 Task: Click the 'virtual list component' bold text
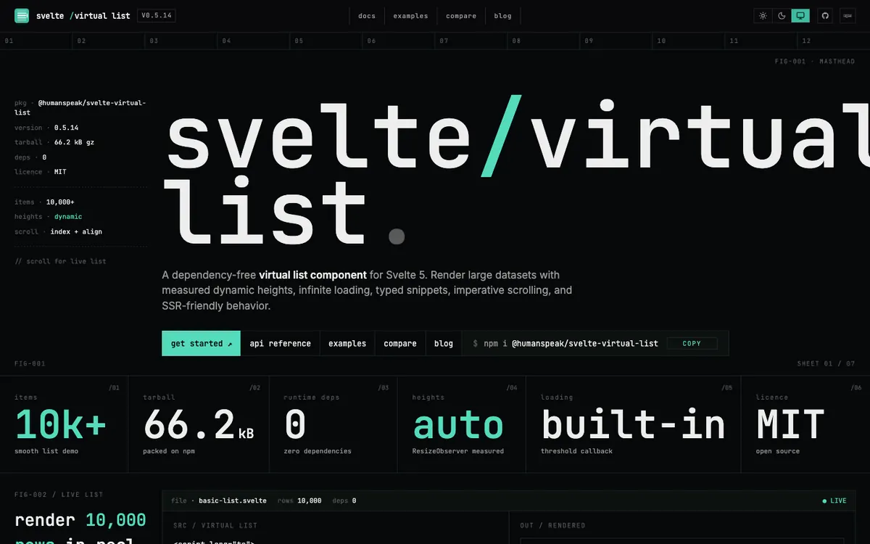pyautogui.click(x=312, y=275)
